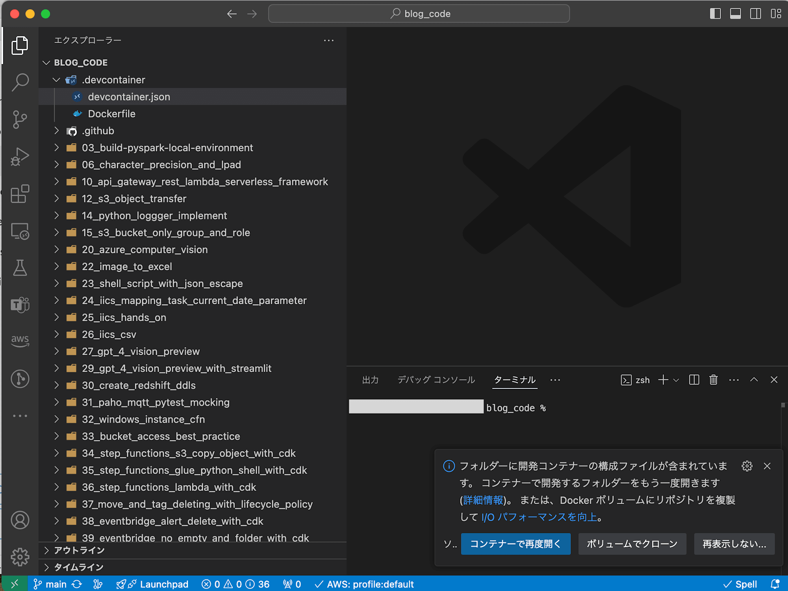Open the Remote Explorer view icon
This screenshot has width=788, height=591.
point(20,231)
